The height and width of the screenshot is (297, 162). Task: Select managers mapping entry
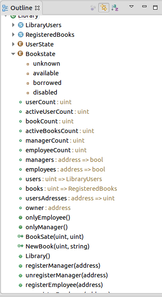[64, 160]
